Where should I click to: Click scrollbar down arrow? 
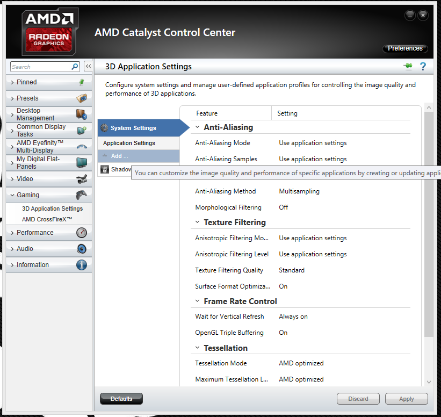(x=429, y=382)
